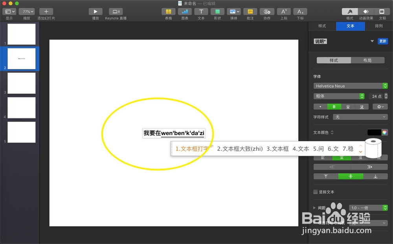This screenshot has height=244, width=393.
Task: Choose candidate 7.稳
Action: click(348, 149)
